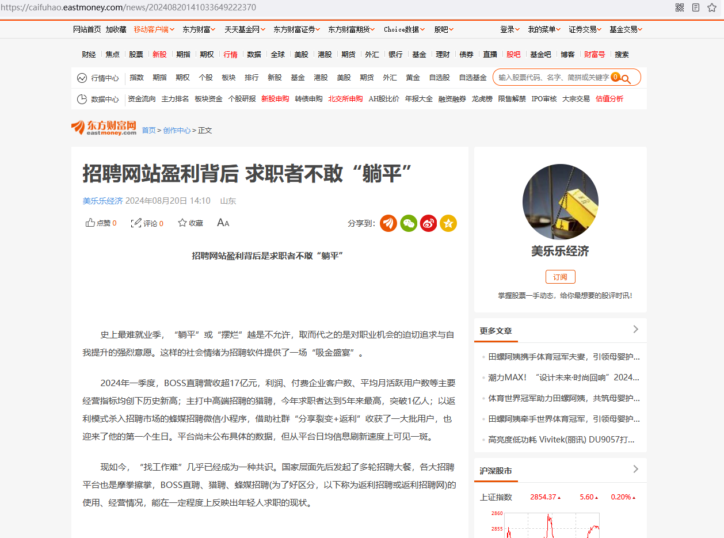Open 自选股 in quote center row
The height and width of the screenshot is (538, 724).
[x=439, y=78]
